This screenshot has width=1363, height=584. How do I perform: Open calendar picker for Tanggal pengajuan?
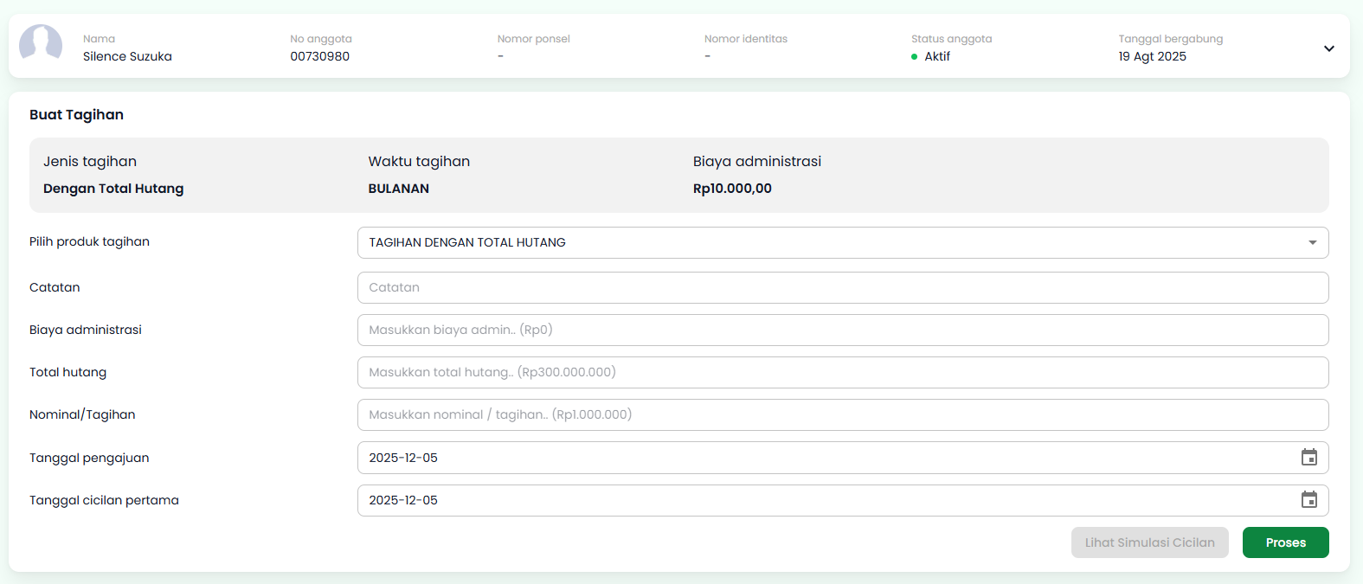[1308, 458]
